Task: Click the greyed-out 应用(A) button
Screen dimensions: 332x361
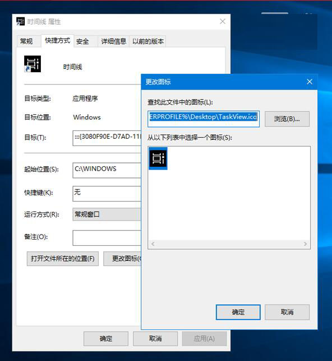Action: [204, 339]
